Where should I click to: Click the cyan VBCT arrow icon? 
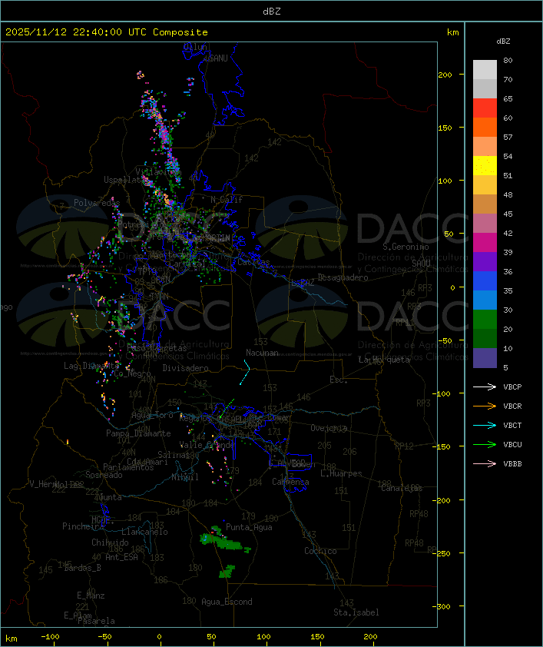coord(485,425)
